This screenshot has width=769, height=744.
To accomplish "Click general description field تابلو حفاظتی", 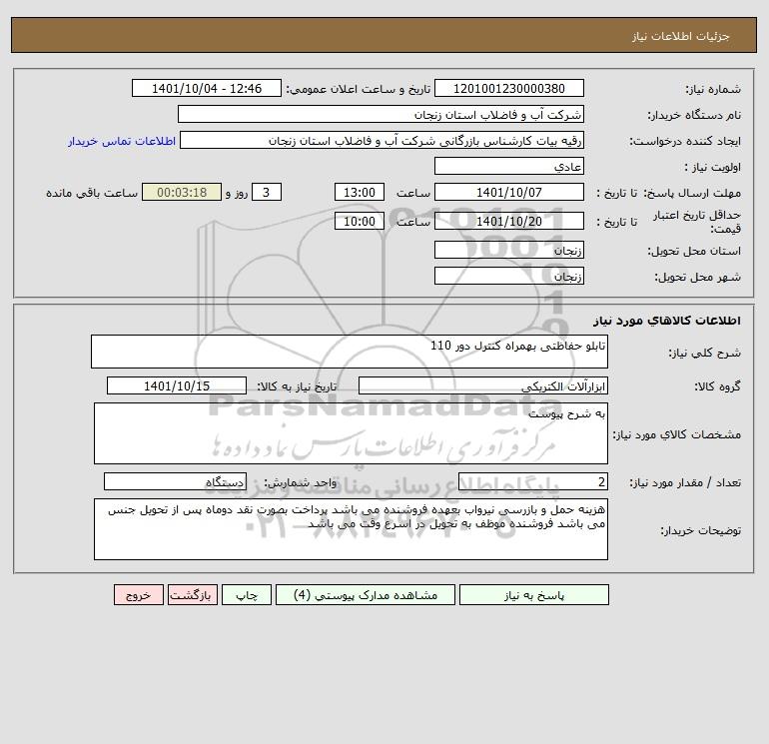I will (350, 352).
